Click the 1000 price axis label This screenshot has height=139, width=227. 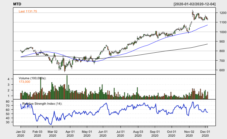pos(223,32)
